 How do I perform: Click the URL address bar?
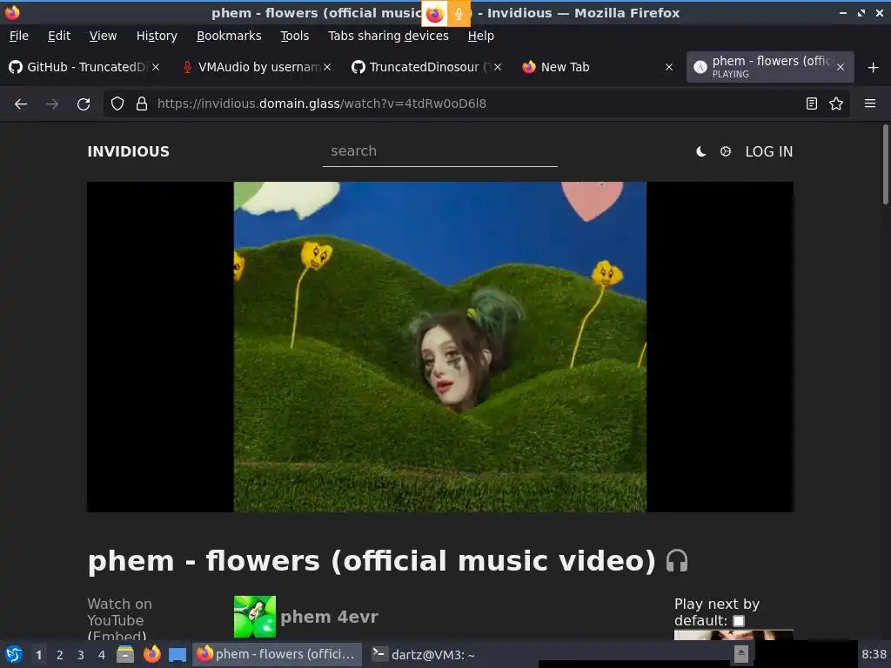point(477,104)
